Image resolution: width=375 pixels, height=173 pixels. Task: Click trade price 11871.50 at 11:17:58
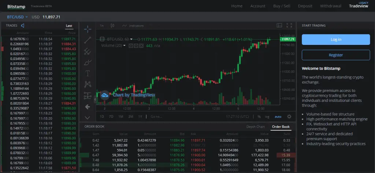pyautogui.click(x=68, y=168)
